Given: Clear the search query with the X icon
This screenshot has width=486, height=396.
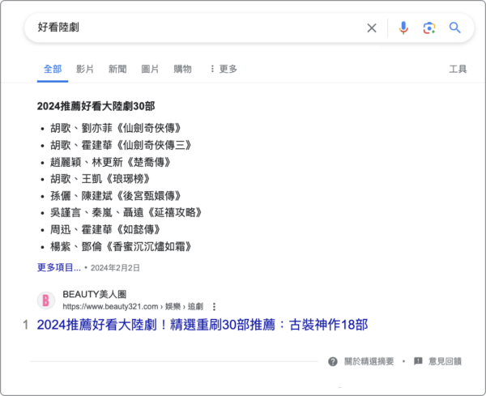Looking at the screenshot, I should pyautogui.click(x=372, y=28).
